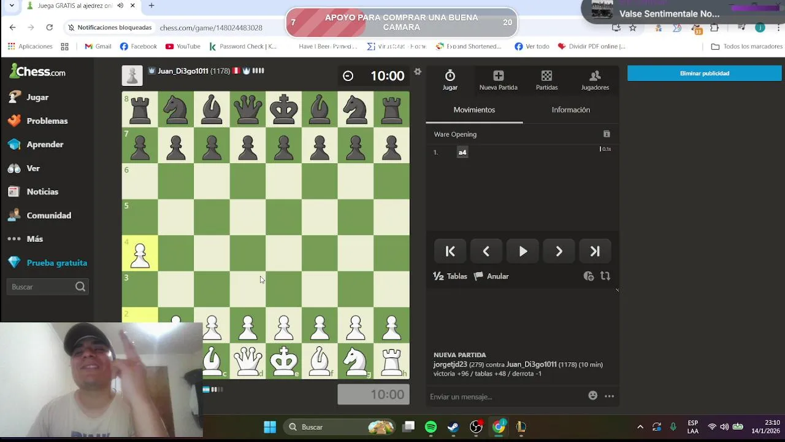Flip the board with arrows icon

pos(605,276)
